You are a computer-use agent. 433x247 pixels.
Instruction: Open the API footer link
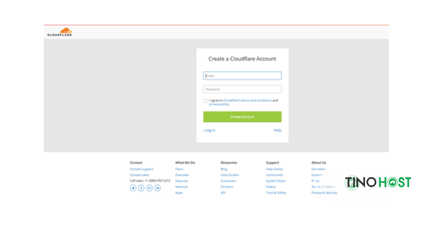223,193
